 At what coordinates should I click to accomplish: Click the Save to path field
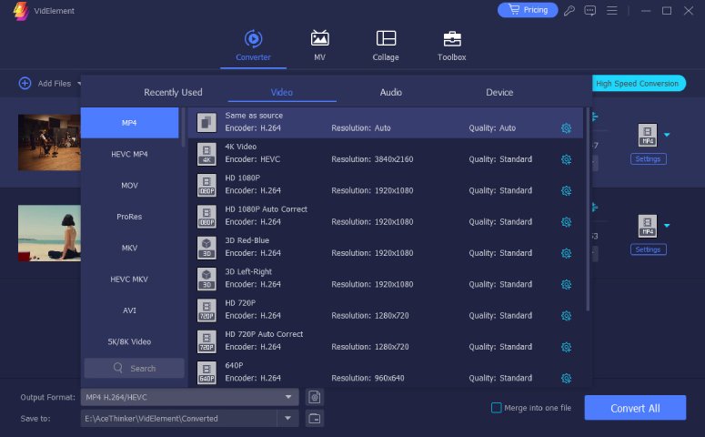coord(179,419)
